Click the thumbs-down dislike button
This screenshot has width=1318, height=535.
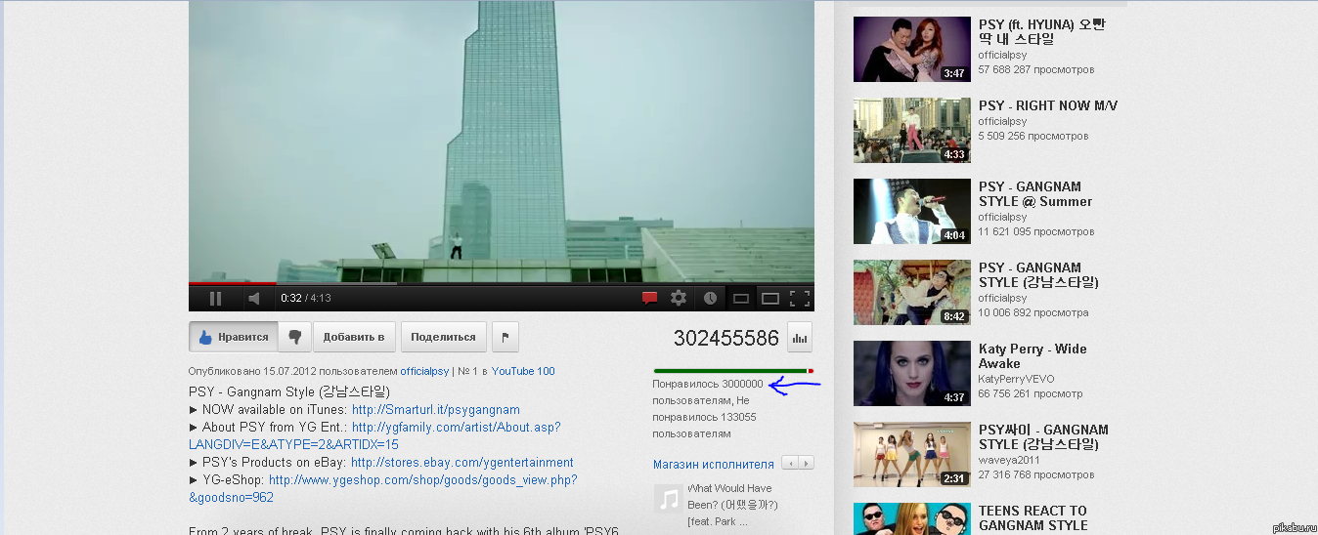pos(294,337)
